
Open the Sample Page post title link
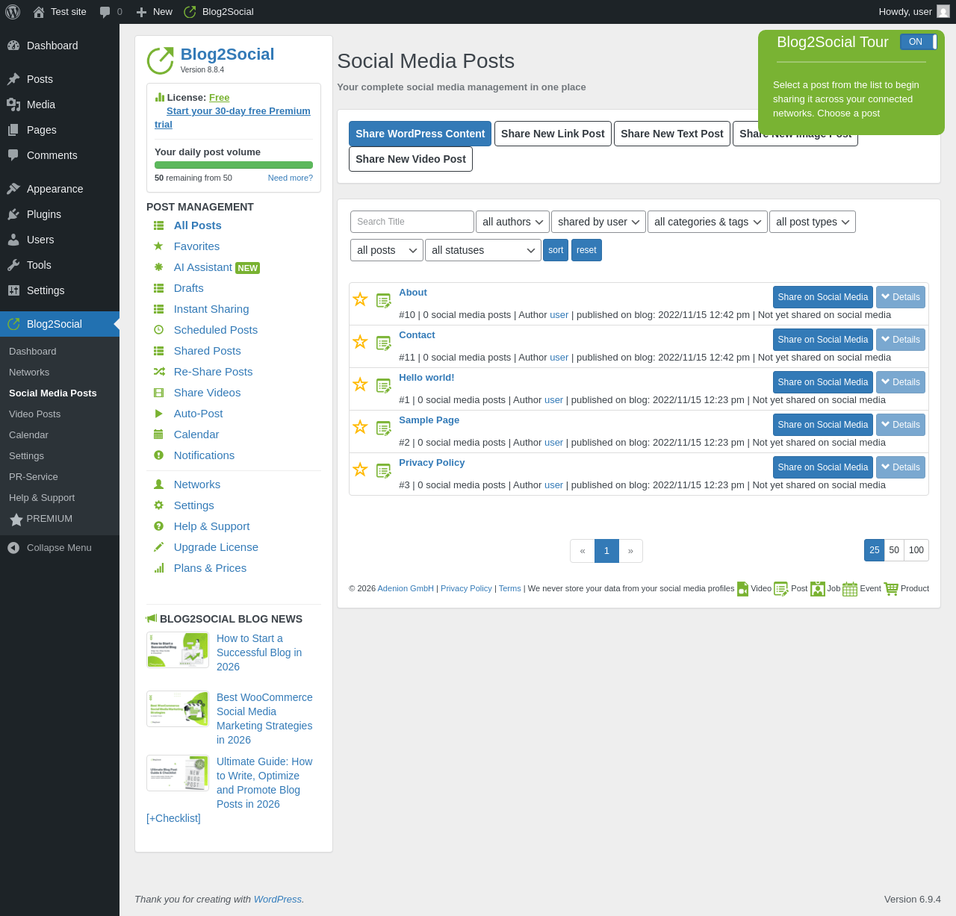tap(429, 420)
